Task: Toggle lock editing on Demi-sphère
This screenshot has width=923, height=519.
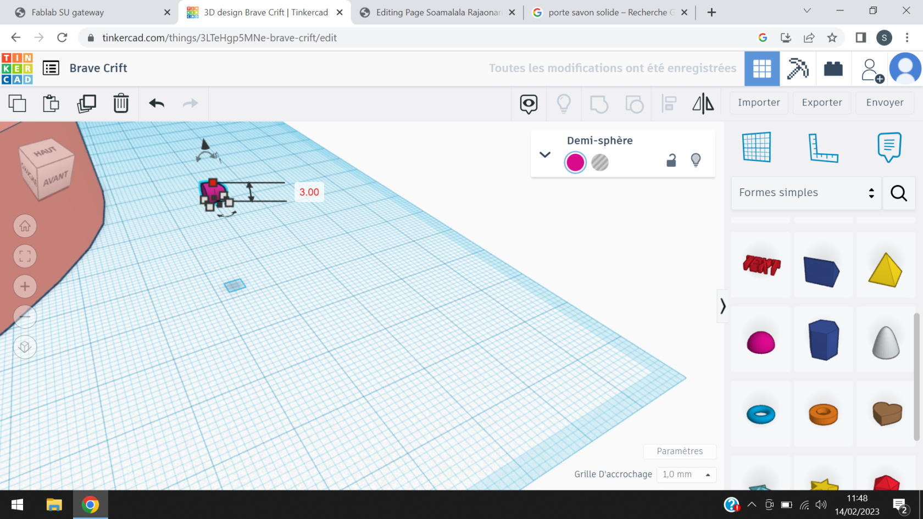Action: pyautogui.click(x=671, y=160)
